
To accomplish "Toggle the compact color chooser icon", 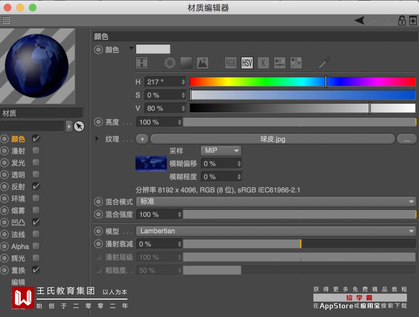I will tap(142, 63).
